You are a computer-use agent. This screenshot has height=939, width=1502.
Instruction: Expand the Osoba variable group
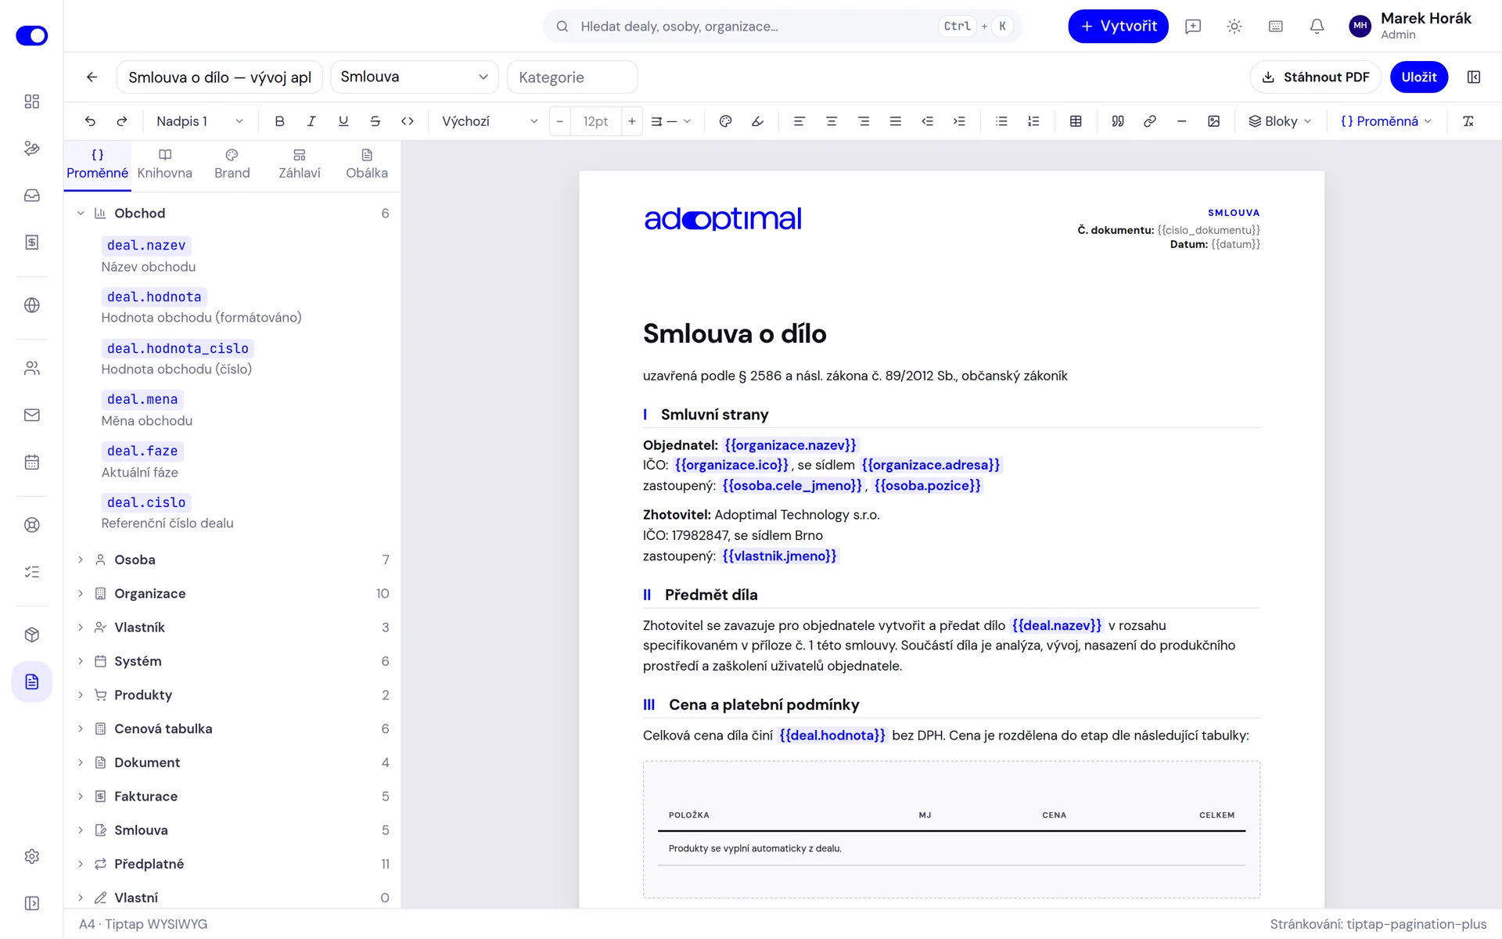click(x=232, y=559)
